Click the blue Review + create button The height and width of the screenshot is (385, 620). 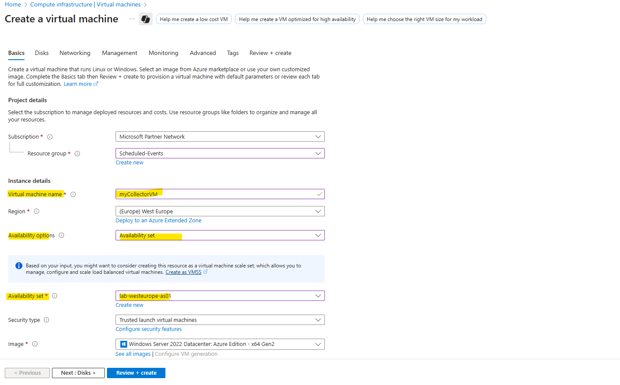tap(136, 373)
